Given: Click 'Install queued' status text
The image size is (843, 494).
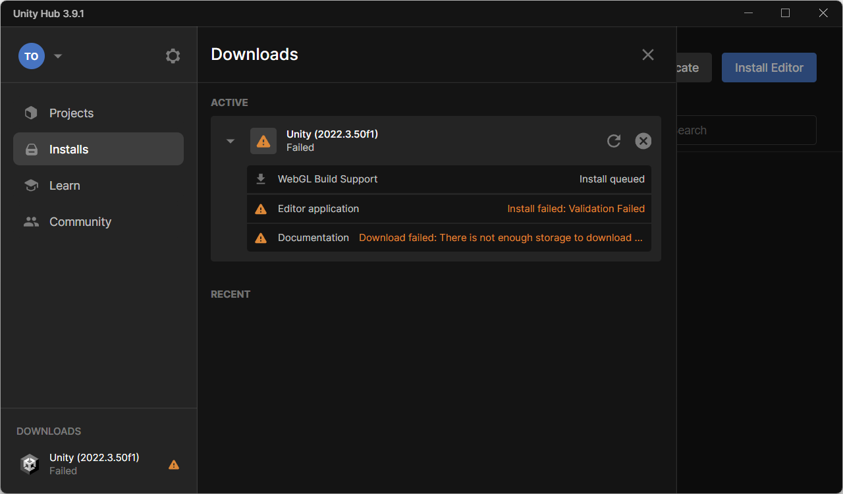Looking at the screenshot, I should 612,179.
